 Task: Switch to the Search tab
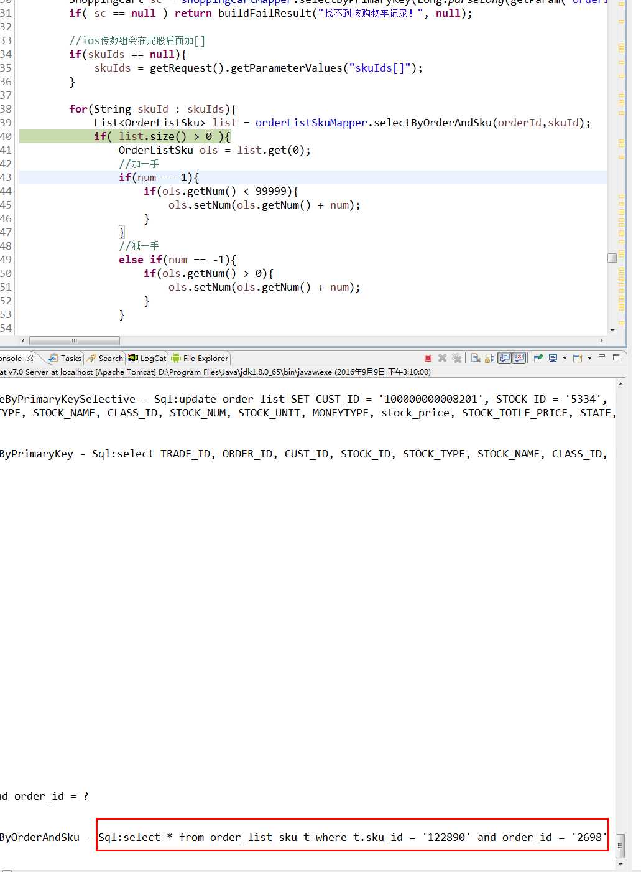(x=105, y=358)
